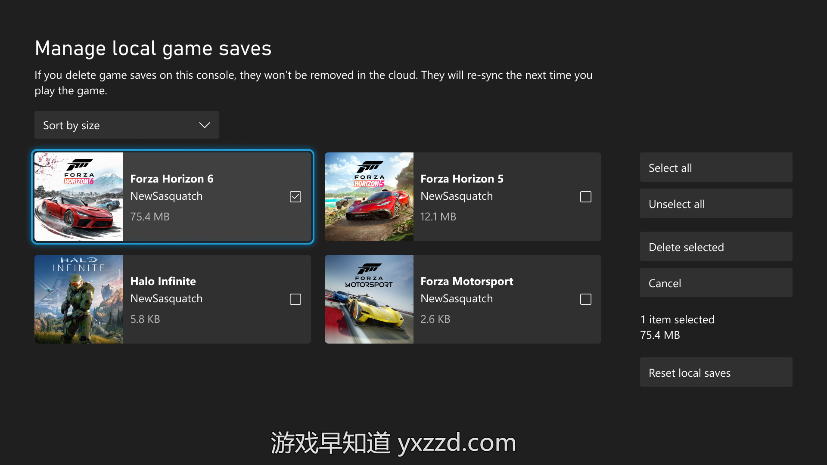Image resolution: width=827 pixels, height=465 pixels.
Task: Click the Forza Horizon 5 12.1 MB size
Action: (x=438, y=217)
